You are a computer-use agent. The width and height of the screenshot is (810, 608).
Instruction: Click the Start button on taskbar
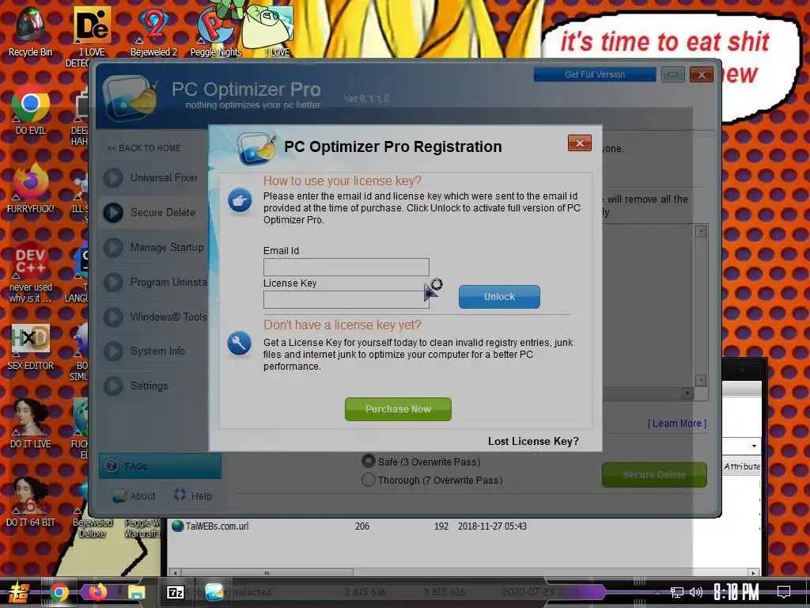(x=19, y=592)
